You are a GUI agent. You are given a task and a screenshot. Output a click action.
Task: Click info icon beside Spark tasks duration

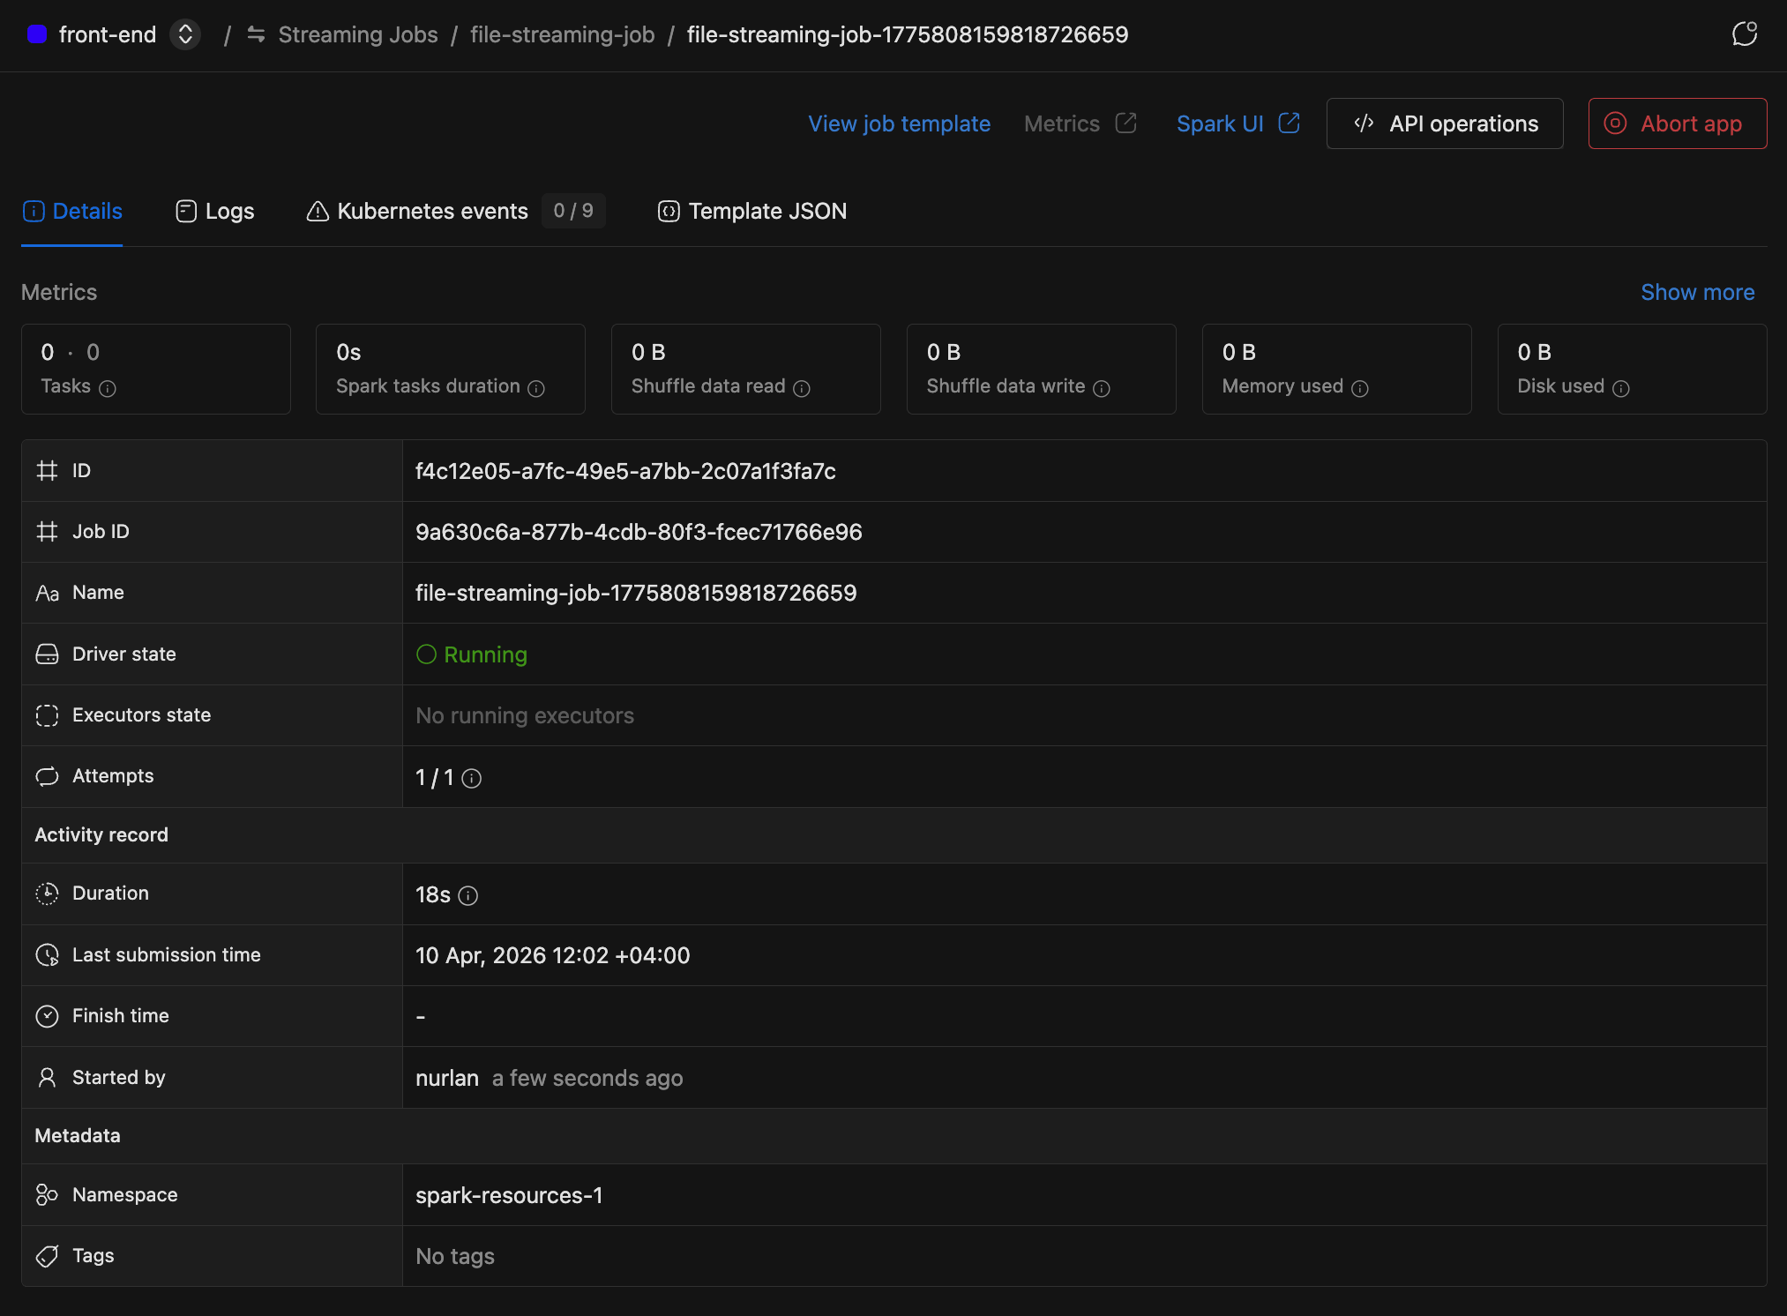pos(536,388)
